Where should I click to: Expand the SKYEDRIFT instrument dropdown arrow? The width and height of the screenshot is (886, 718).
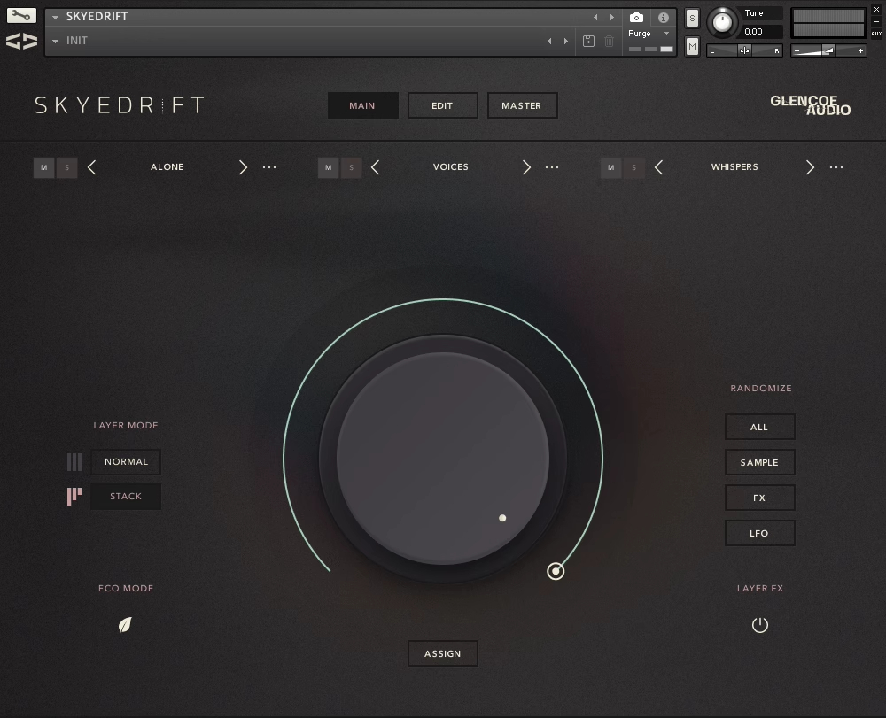[55, 18]
